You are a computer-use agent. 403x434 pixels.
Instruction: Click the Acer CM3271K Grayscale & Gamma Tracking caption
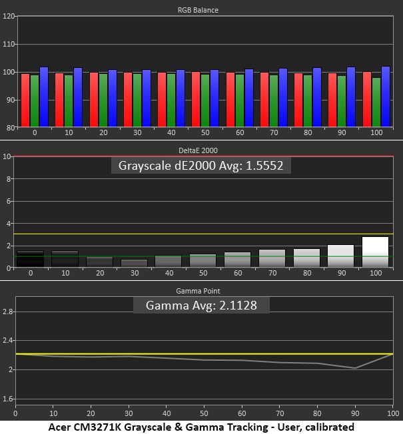[201, 427]
